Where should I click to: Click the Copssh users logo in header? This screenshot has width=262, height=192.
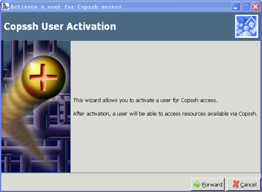pos(246,26)
